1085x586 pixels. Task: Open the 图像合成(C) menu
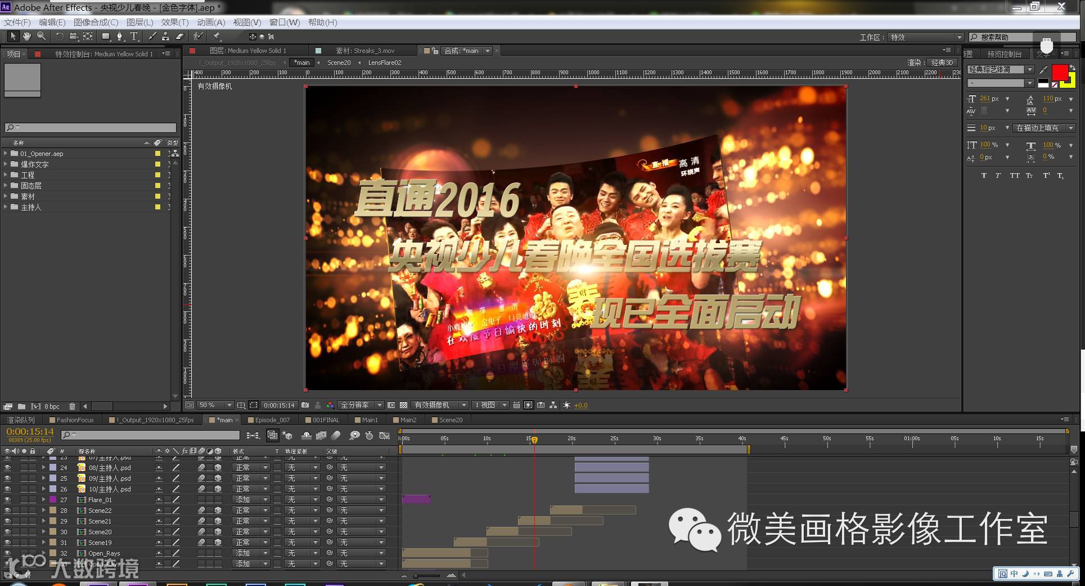tap(96, 23)
